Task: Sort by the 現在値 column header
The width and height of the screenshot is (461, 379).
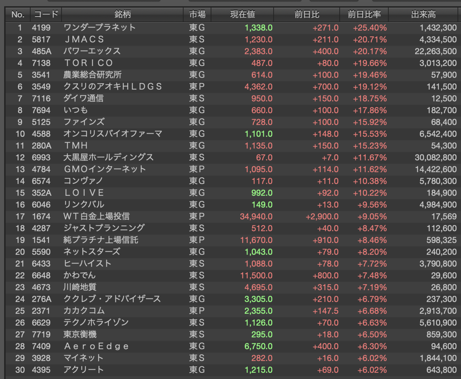Action: click(242, 15)
